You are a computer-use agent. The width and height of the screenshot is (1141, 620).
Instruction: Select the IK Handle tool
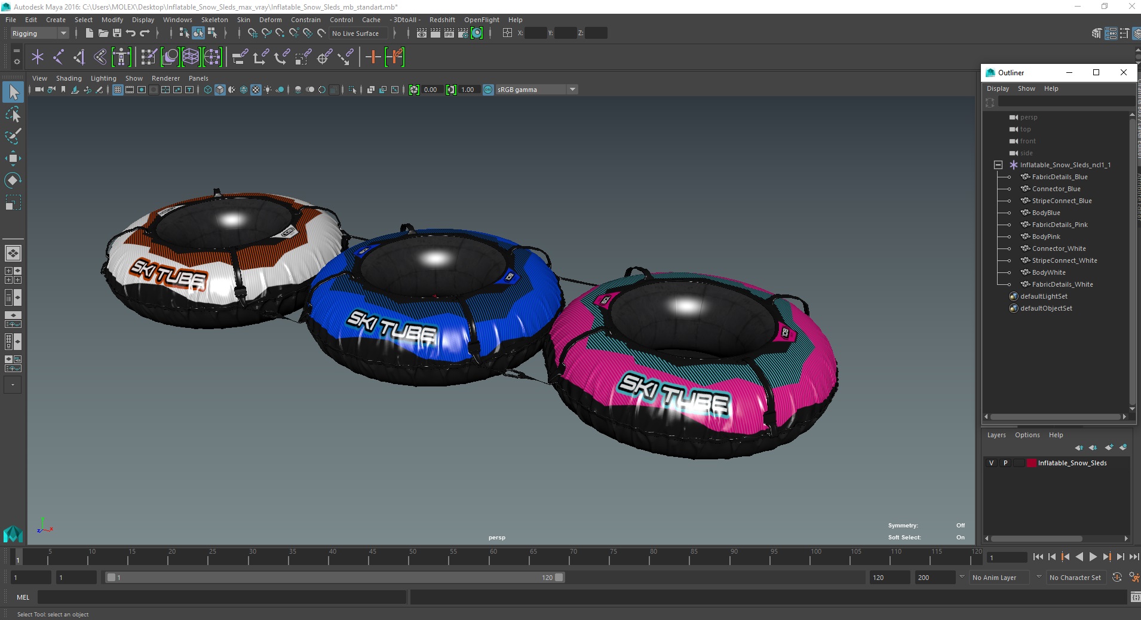tap(79, 57)
